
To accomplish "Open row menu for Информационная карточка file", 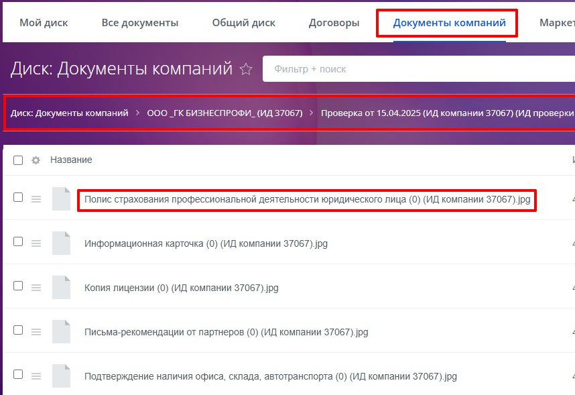I will (x=36, y=243).
